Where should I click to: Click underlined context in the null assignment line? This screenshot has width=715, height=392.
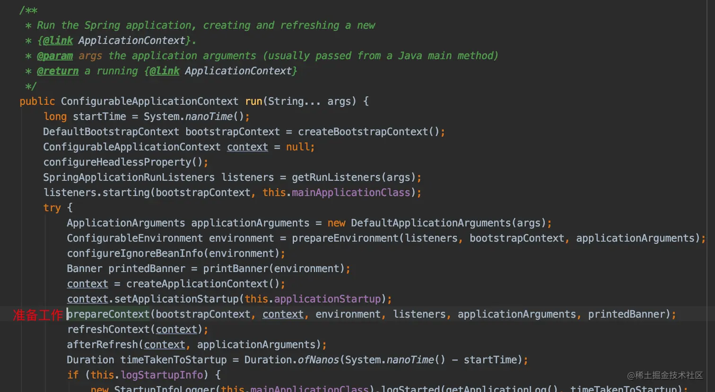tap(247, 147)
